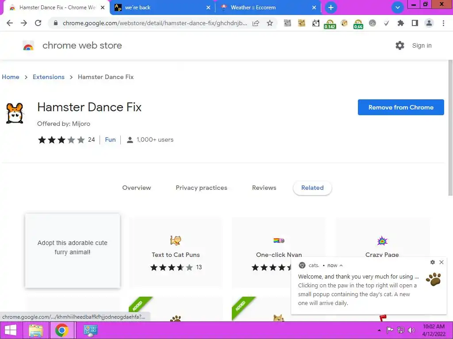Open the "Adopt this adorable cute furry animal!" card

pyautogui.click(x=73, y=251)
